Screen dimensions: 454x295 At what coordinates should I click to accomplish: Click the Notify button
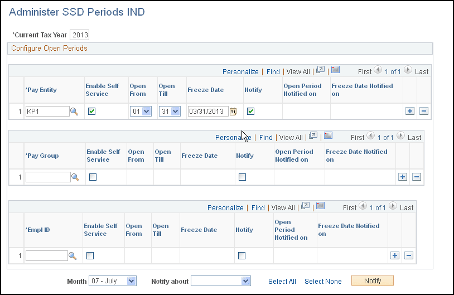[373, 281]
